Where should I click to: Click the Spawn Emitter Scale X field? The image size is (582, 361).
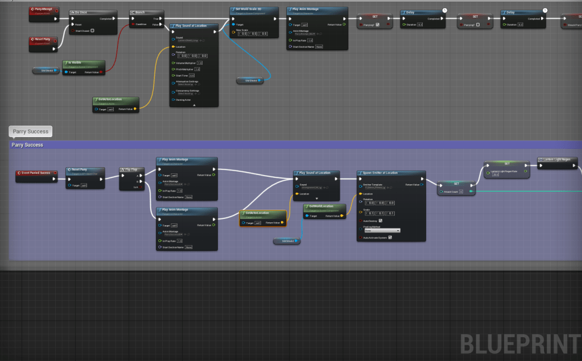click(x=369, y=213)
